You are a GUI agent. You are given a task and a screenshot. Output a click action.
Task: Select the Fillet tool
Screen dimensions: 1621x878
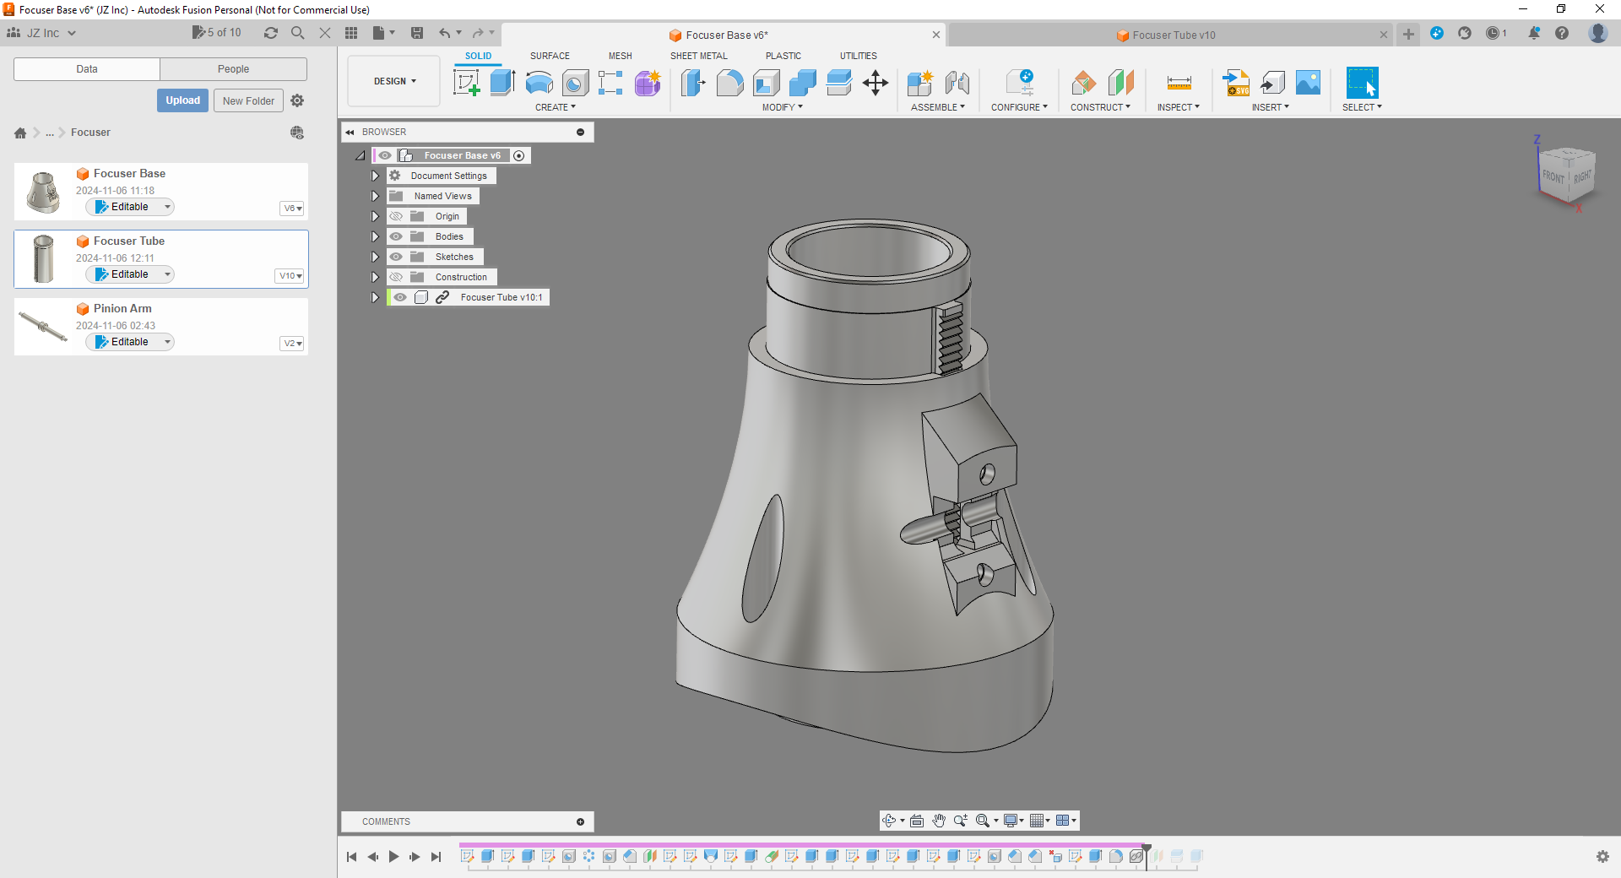[729, 83]
